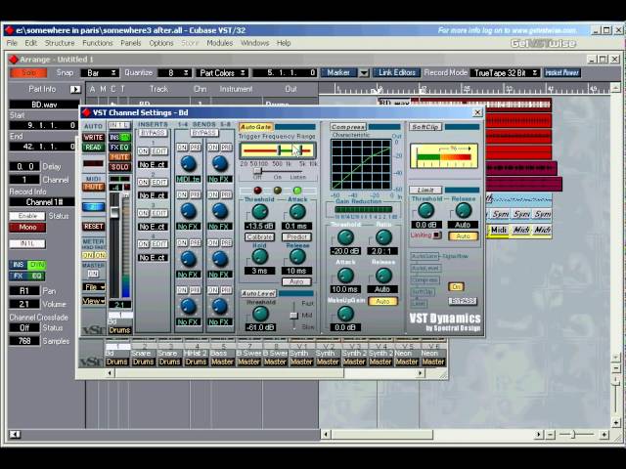
Task: Click the AutoLevel section button
Action: [x=258, y=293]
